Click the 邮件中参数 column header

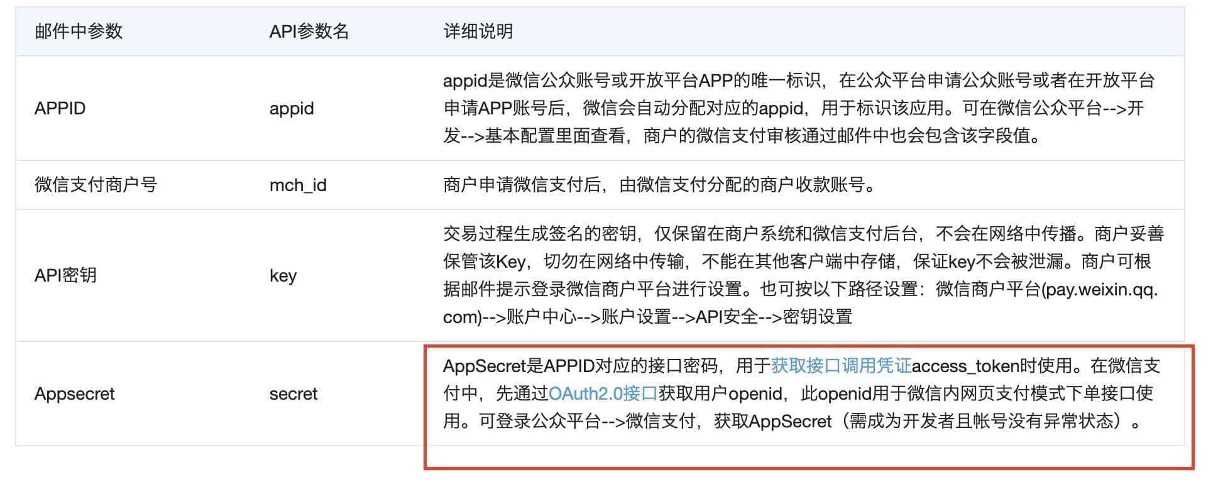79,31
